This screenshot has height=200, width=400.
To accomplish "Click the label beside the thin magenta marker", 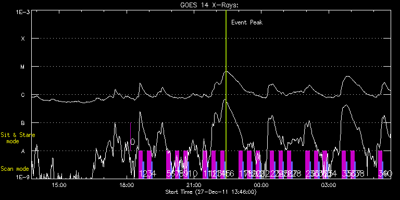I will pos(133,142).
